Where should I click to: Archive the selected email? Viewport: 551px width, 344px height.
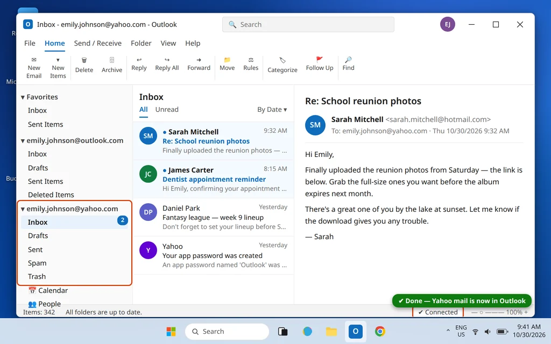[112, 65]
